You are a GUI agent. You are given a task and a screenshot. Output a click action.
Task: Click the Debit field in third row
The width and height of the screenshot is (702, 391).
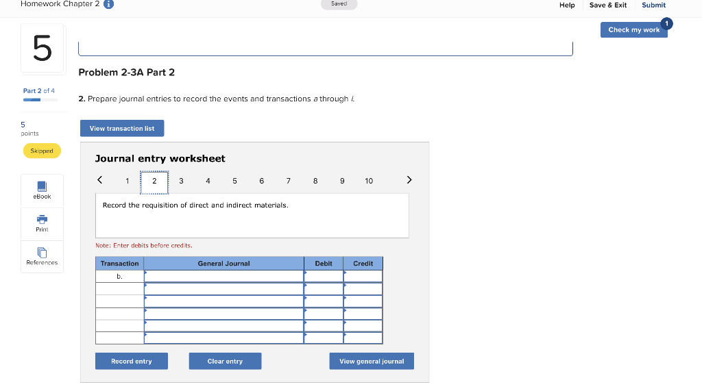coord(324,301)
